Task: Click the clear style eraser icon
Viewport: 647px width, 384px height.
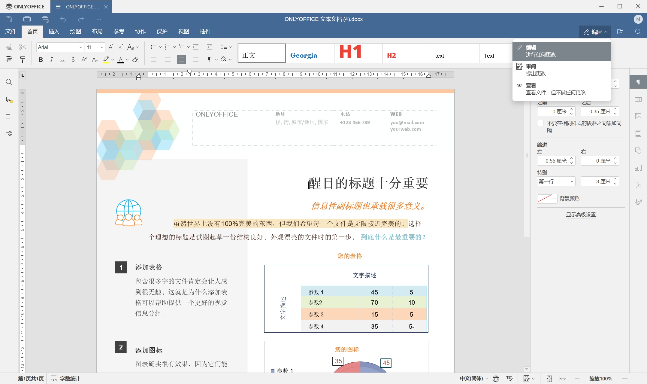Action: click(135, 59)
